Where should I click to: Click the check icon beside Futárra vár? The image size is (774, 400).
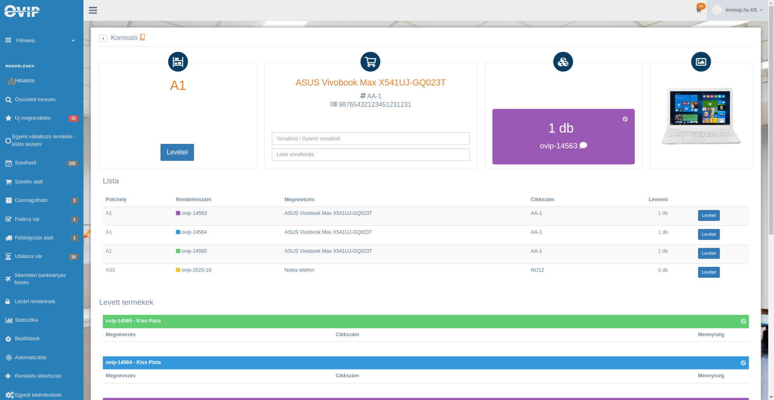(x=8, y=219)
